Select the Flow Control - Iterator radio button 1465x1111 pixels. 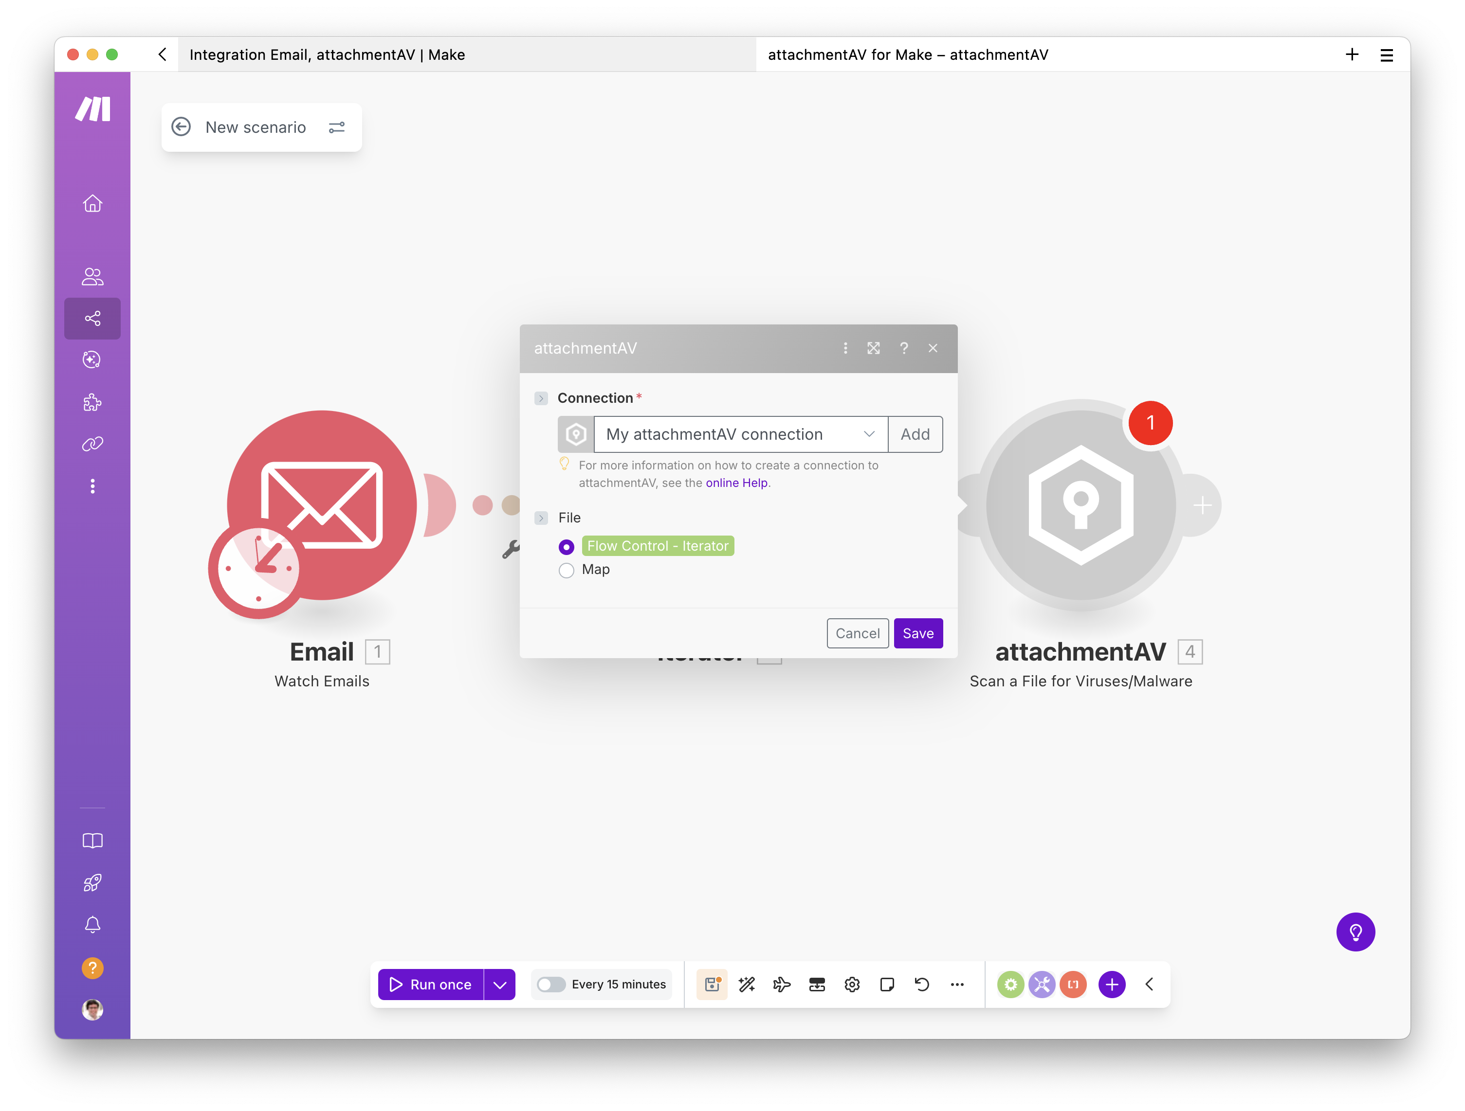coord(566,547)
